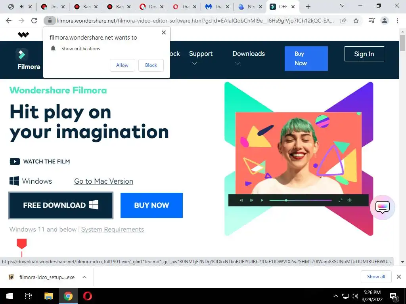
Task: Click the page vertical scrollbar thumb
Action: [402, 43]
